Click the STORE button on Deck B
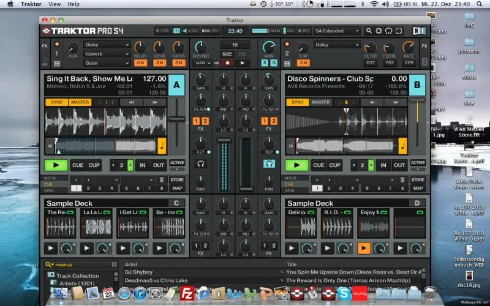The height and width of the screenshot is (306, 490). (418, 179)
